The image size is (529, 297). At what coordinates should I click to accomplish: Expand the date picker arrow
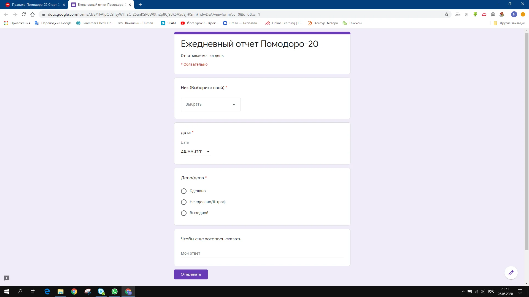coord(208,152)
